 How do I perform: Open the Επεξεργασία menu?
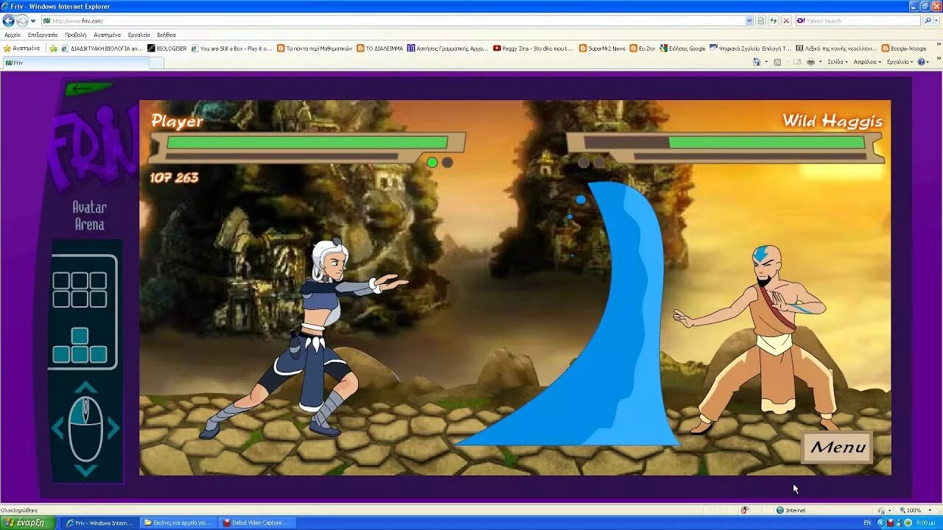click(x=43, y=35)
